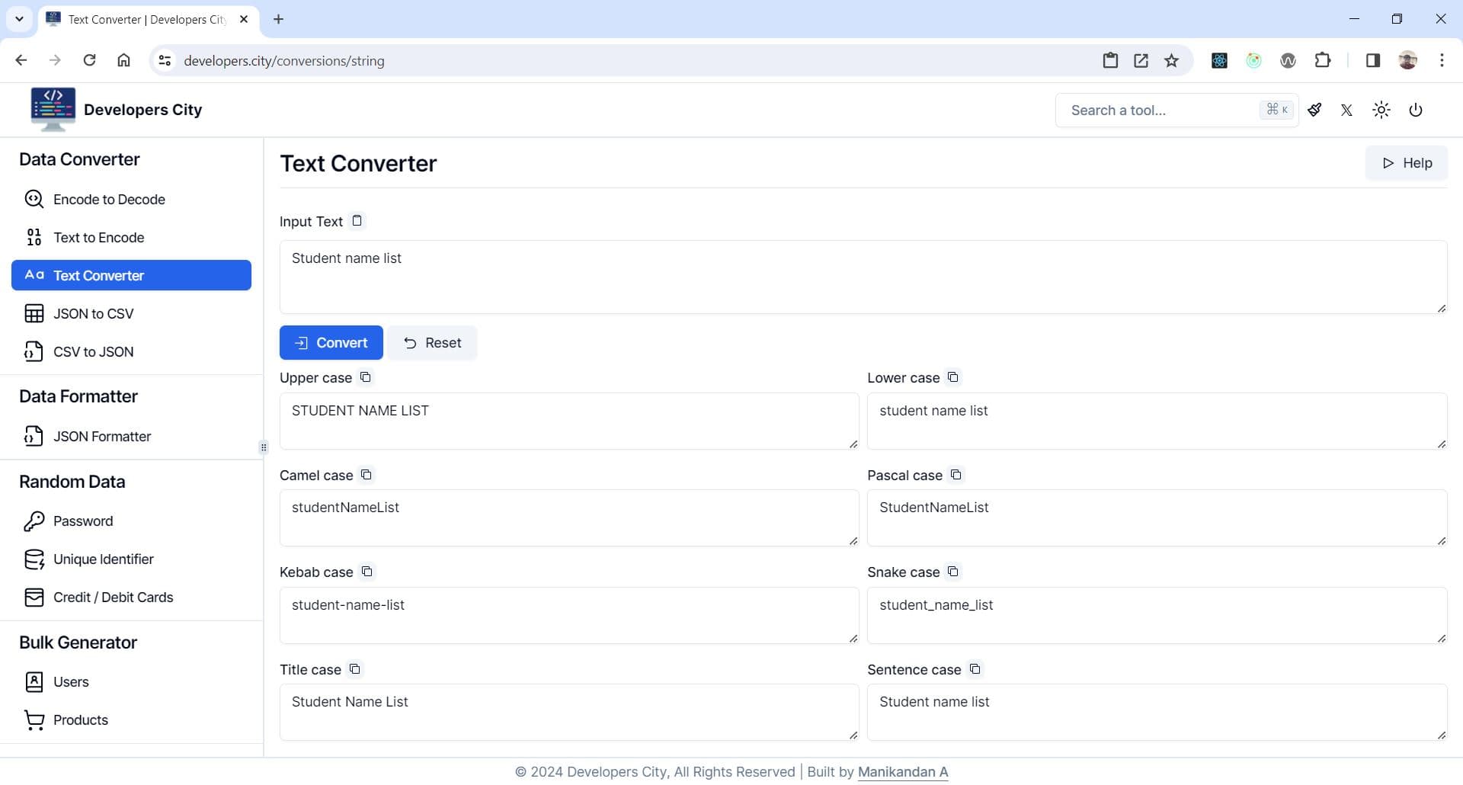
Task: Focus the Search a tool field
Action: pyautogui.click(x=1158, y=110)
